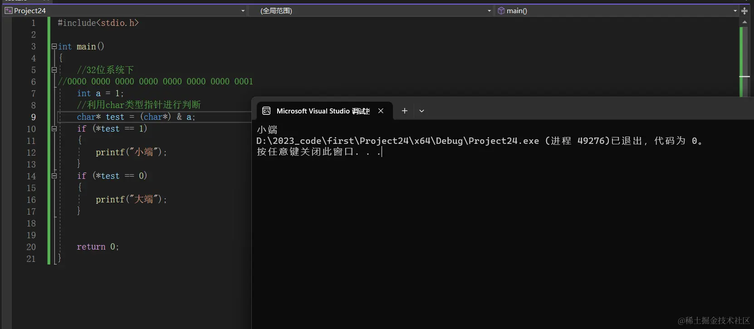Click the binary 0000 ... 0001 comment line

(x=156, y=82)
